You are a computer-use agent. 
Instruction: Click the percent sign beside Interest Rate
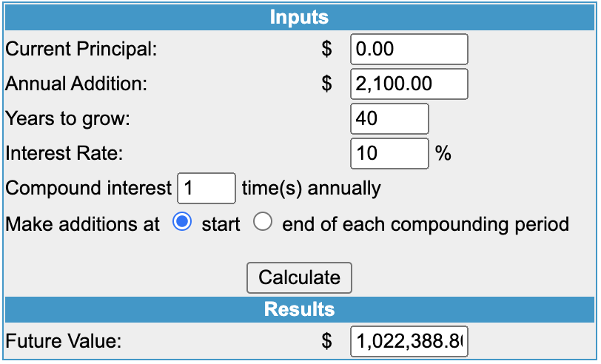[x=443, y=154]
